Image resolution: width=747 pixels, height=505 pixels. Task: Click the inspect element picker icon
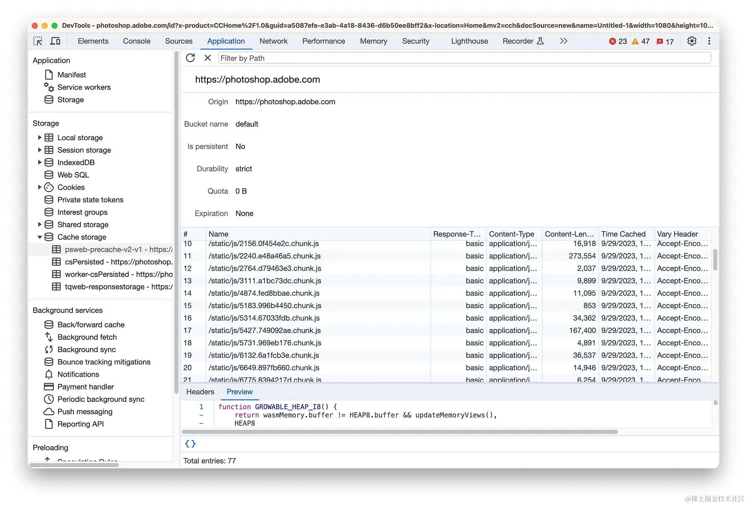tap(38, 41)
